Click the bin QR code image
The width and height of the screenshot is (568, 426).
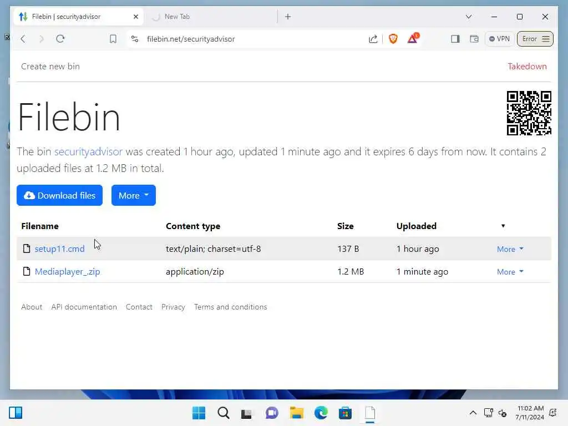(x=529, y=113)
